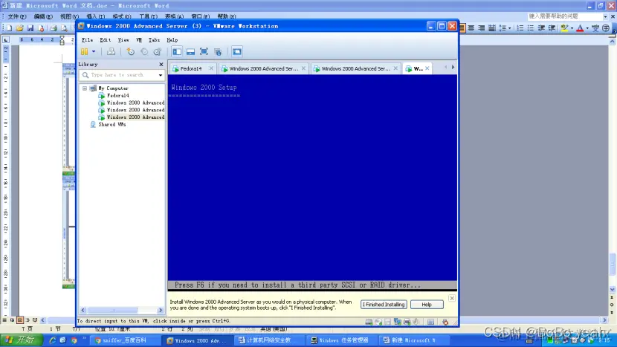Click the Revert to snapshot icon
617x347 pixels.
pyautogui.click(x=144, y=51)
